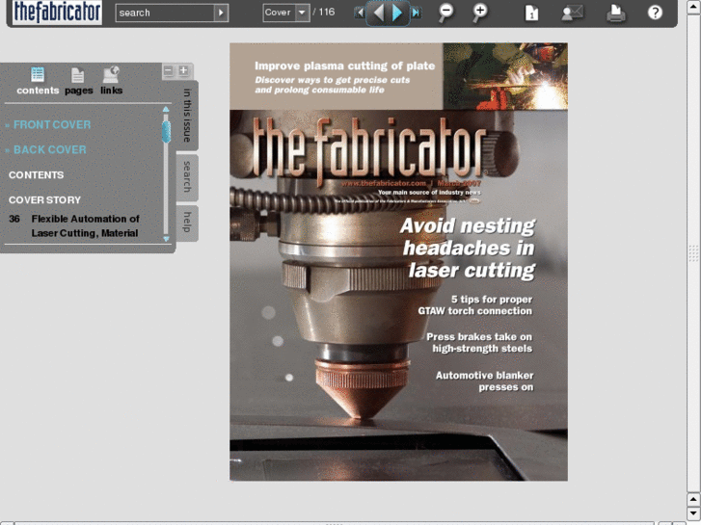Select the contents panel view
Image resolution: width=701 pixels, height=525 pixels.
pyautogui.click(x=38, y=81)
